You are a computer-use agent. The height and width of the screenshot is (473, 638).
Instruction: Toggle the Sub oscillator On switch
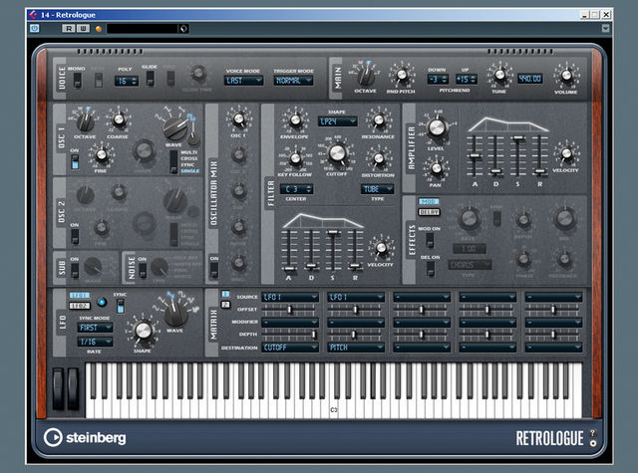75,270
